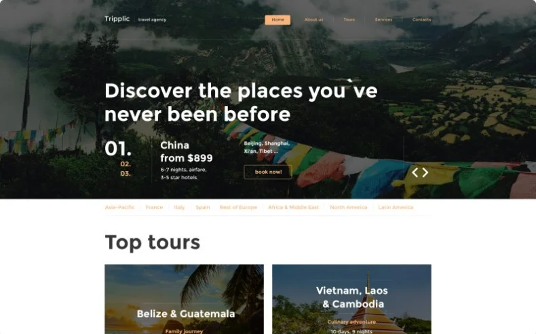Select the Home nav item

(x=277, y=20)
